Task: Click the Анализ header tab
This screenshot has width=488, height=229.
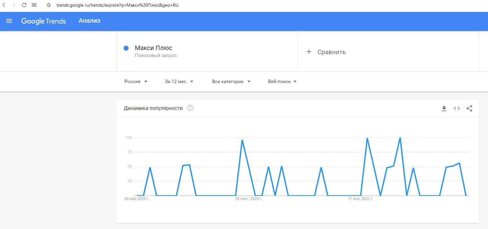Action: [89, 21]
